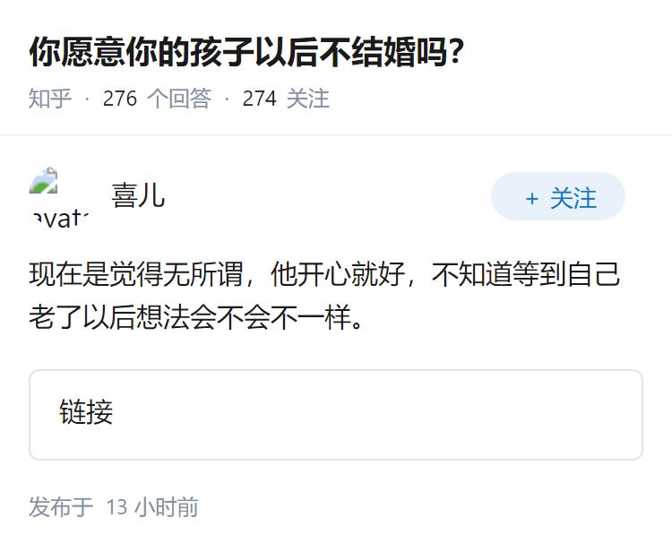The height and width of the screenshot is (552, 672).
Task: Click the 13 小时前 timestamp
Action: 152,507
